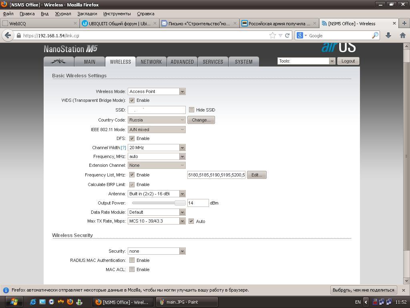Click the padlock site identity icon
The width and height of the screenshot is (410, 308).
[x=18, y=35]
